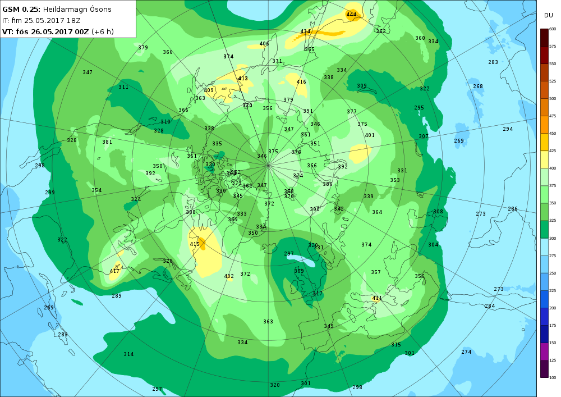The image size is (561, 397).
Task: Click the 409 value label
Action: (x=209, y=90)
